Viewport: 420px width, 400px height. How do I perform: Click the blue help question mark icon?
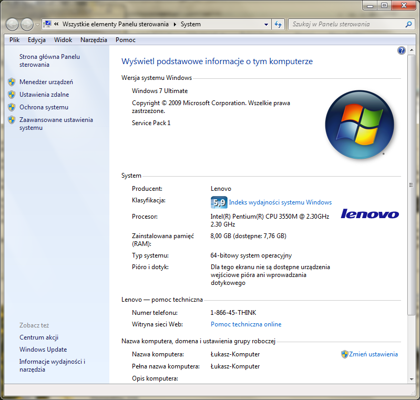[401, 50]
